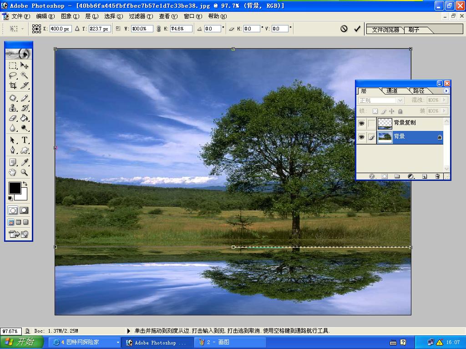This screenshot has width=466, height=349.
Task: Toggle visibility of the 背景 layer
Action: (362, 137)
